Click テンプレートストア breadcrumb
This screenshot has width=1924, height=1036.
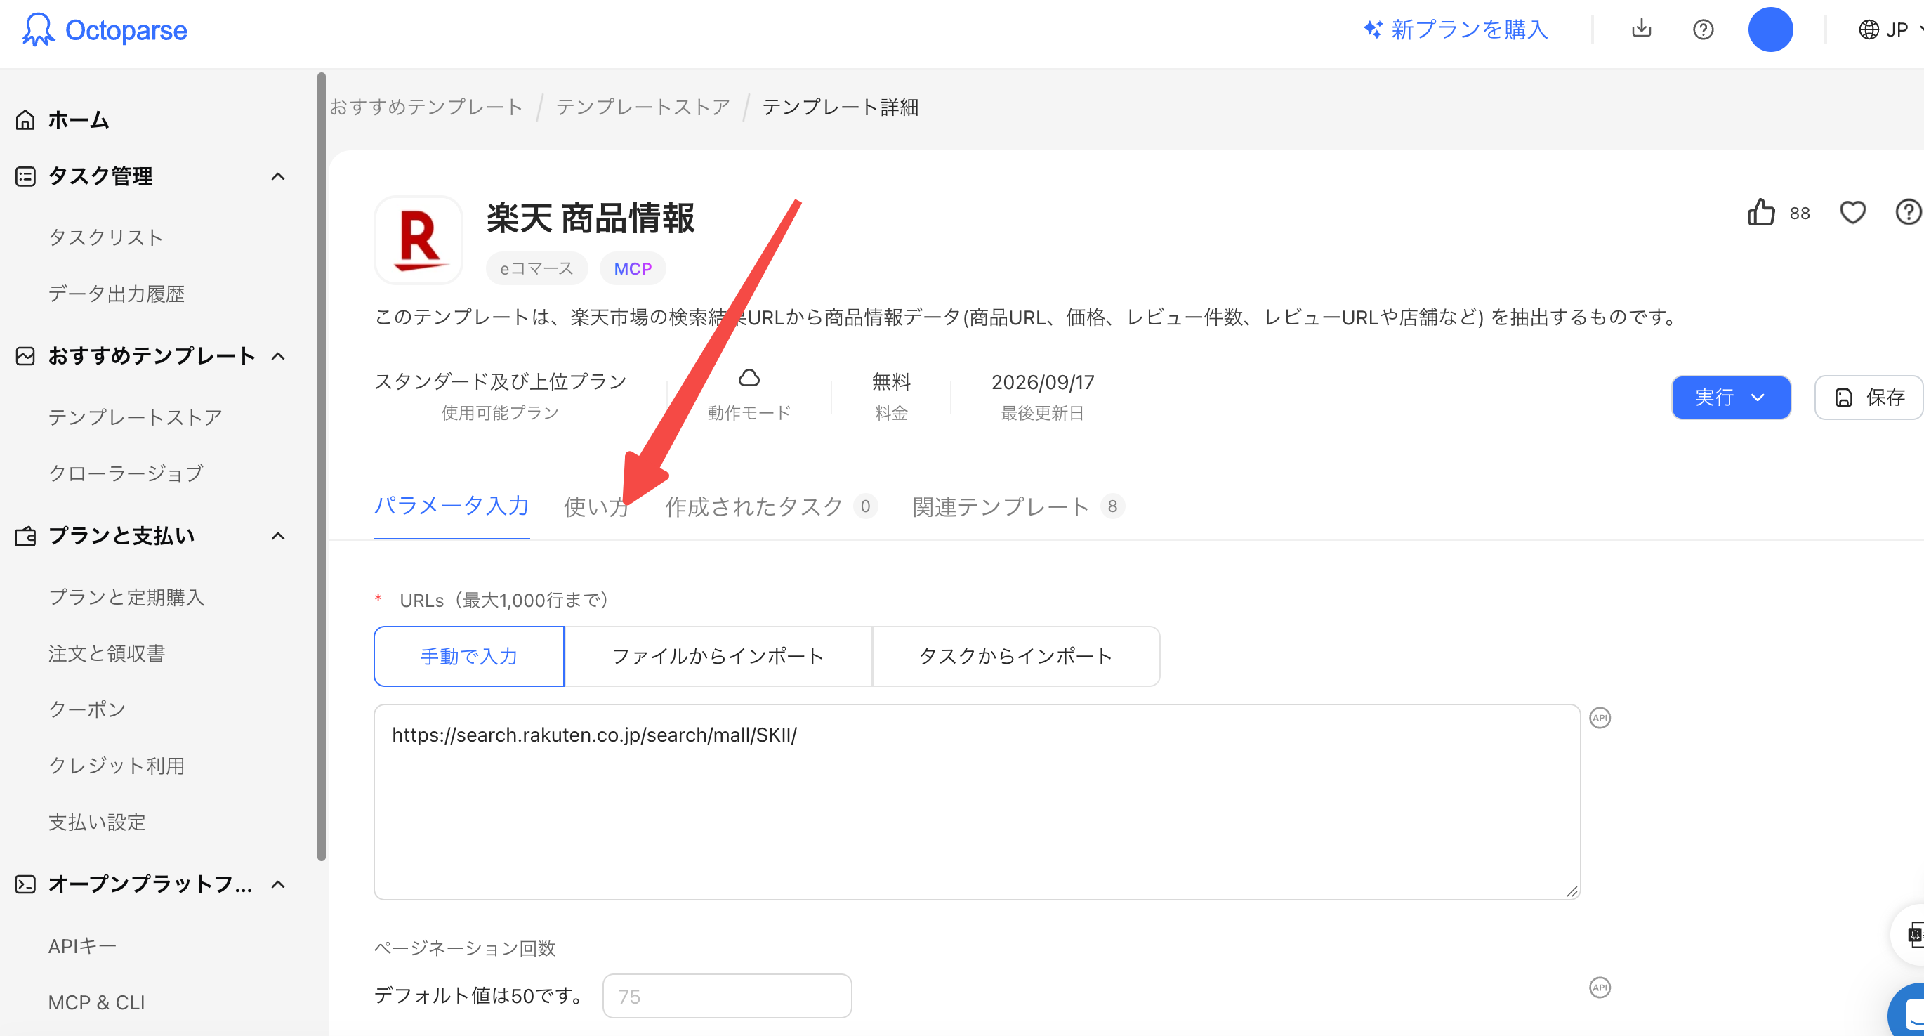(643, 107)
